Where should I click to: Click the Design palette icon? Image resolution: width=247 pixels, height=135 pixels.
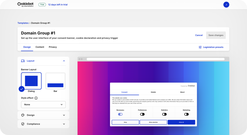pos(23,115)
